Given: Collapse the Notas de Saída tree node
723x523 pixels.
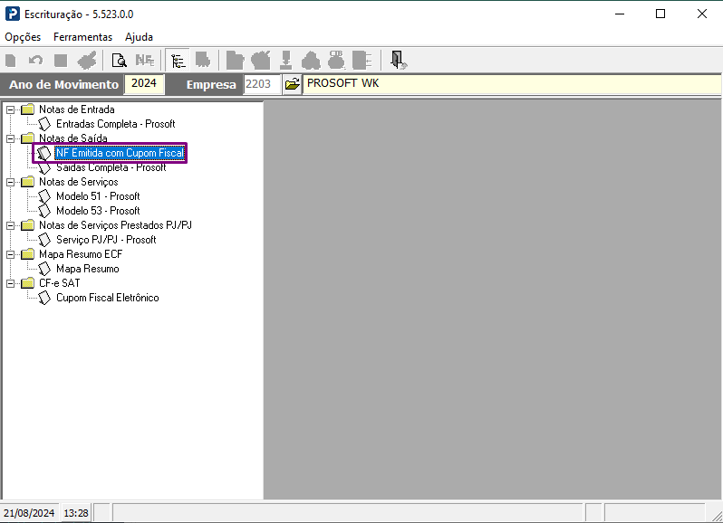Looking at the screenshot, I should pyautogui.click(x=10, y=138).
